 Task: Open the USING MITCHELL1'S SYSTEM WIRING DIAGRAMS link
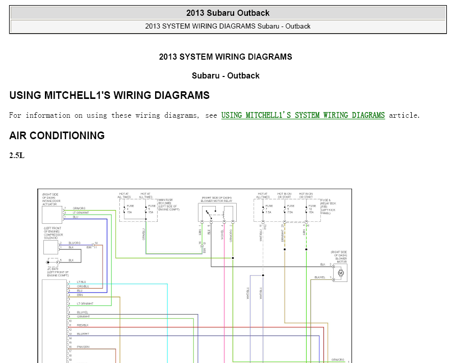point(303,115)
